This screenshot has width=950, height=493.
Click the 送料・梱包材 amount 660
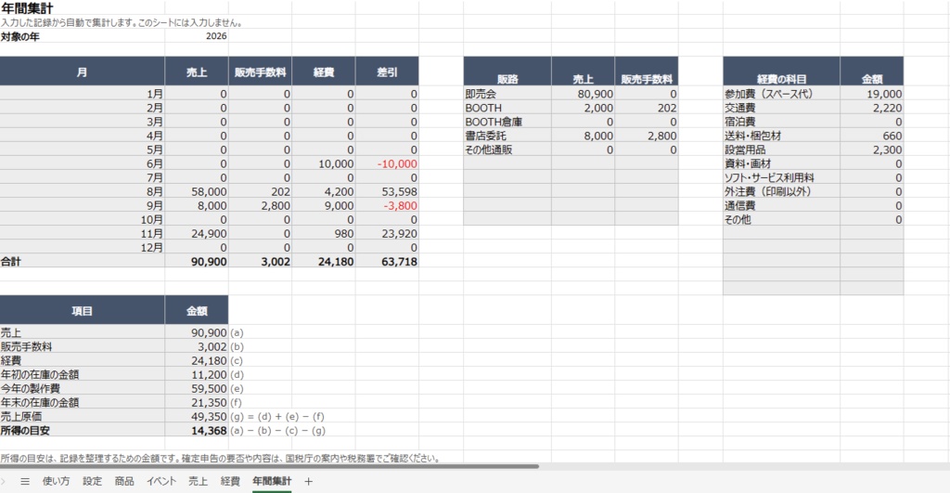[872, 136]
